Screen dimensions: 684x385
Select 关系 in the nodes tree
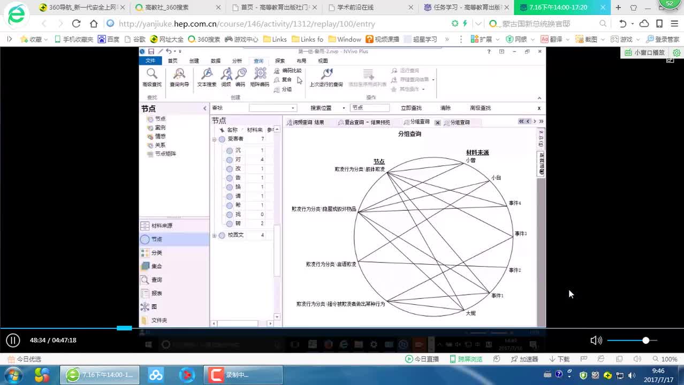160,145
